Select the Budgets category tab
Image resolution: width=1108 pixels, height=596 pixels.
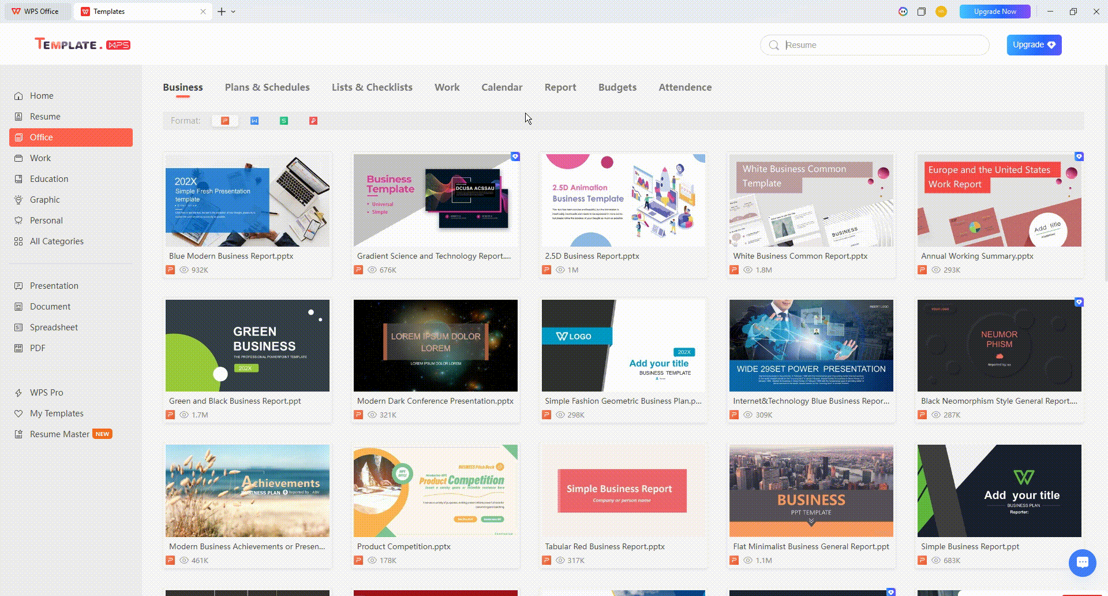tap(617, 87)
